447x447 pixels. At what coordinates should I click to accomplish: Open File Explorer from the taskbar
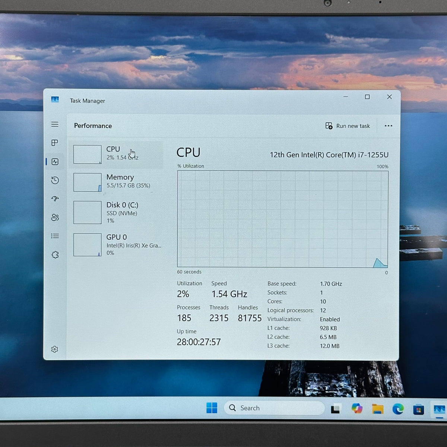coord(378,409)
